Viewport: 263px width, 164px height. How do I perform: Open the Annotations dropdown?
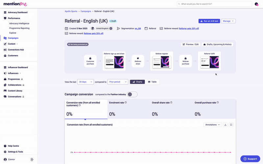(x=213, y=125)
